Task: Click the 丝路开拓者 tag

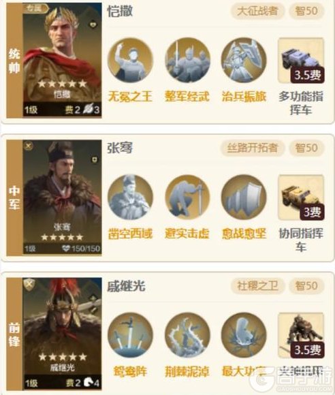Action: (x=253, y=148)
